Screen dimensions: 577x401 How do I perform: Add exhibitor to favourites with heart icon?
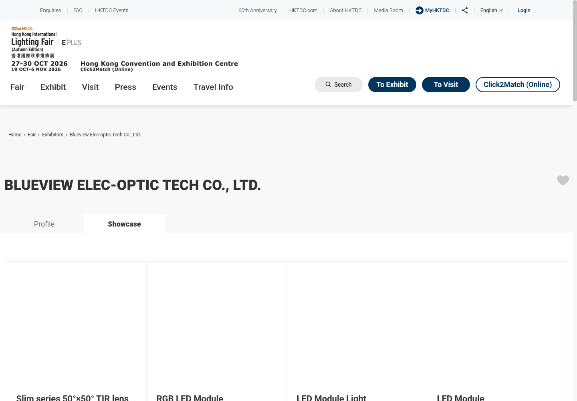pos(563,180)
